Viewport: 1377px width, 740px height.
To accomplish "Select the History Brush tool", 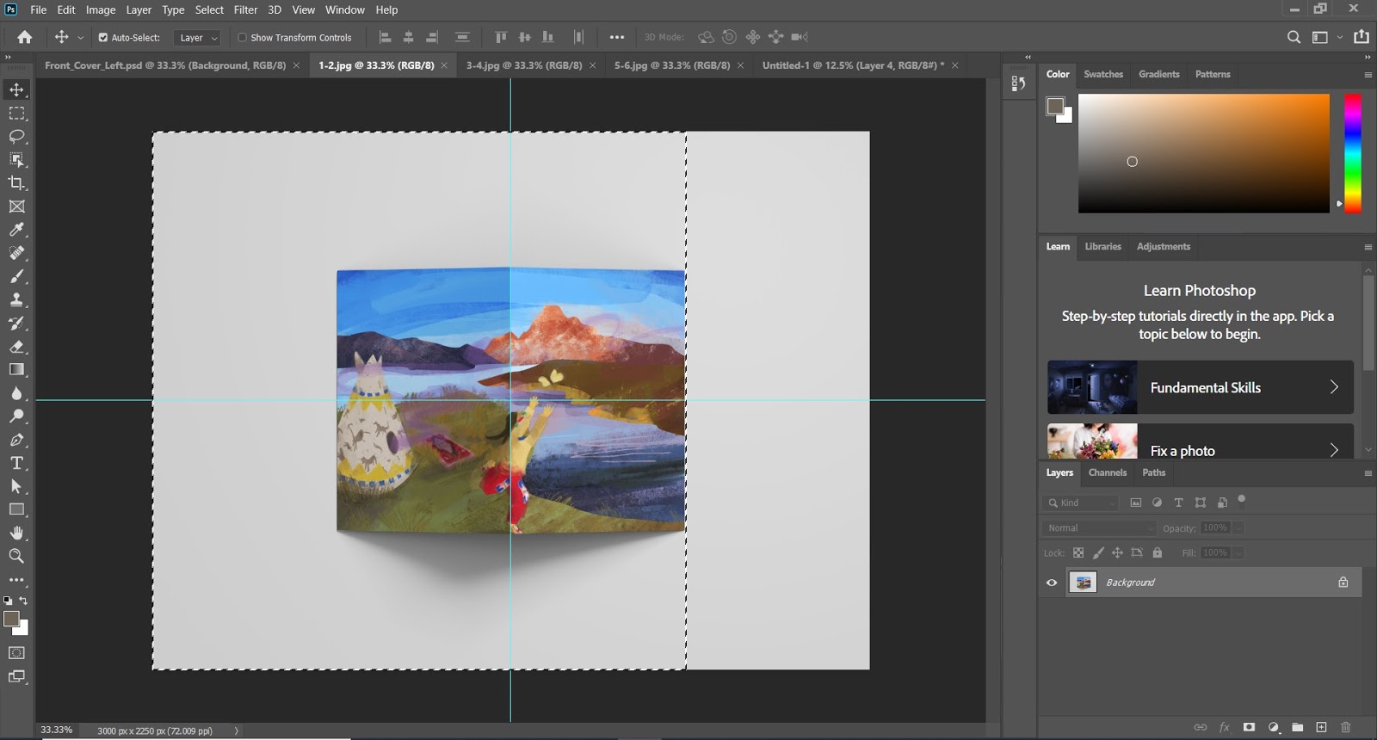I will [x=16, y=324].
